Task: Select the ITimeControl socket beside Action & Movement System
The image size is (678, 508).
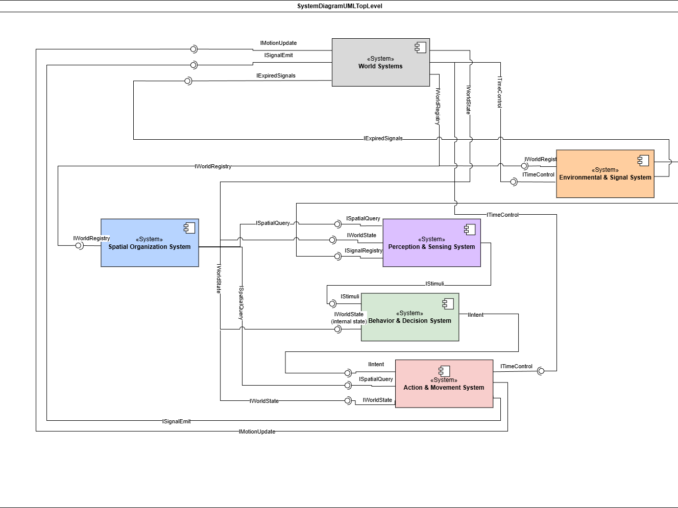Action: pos(541,371)
